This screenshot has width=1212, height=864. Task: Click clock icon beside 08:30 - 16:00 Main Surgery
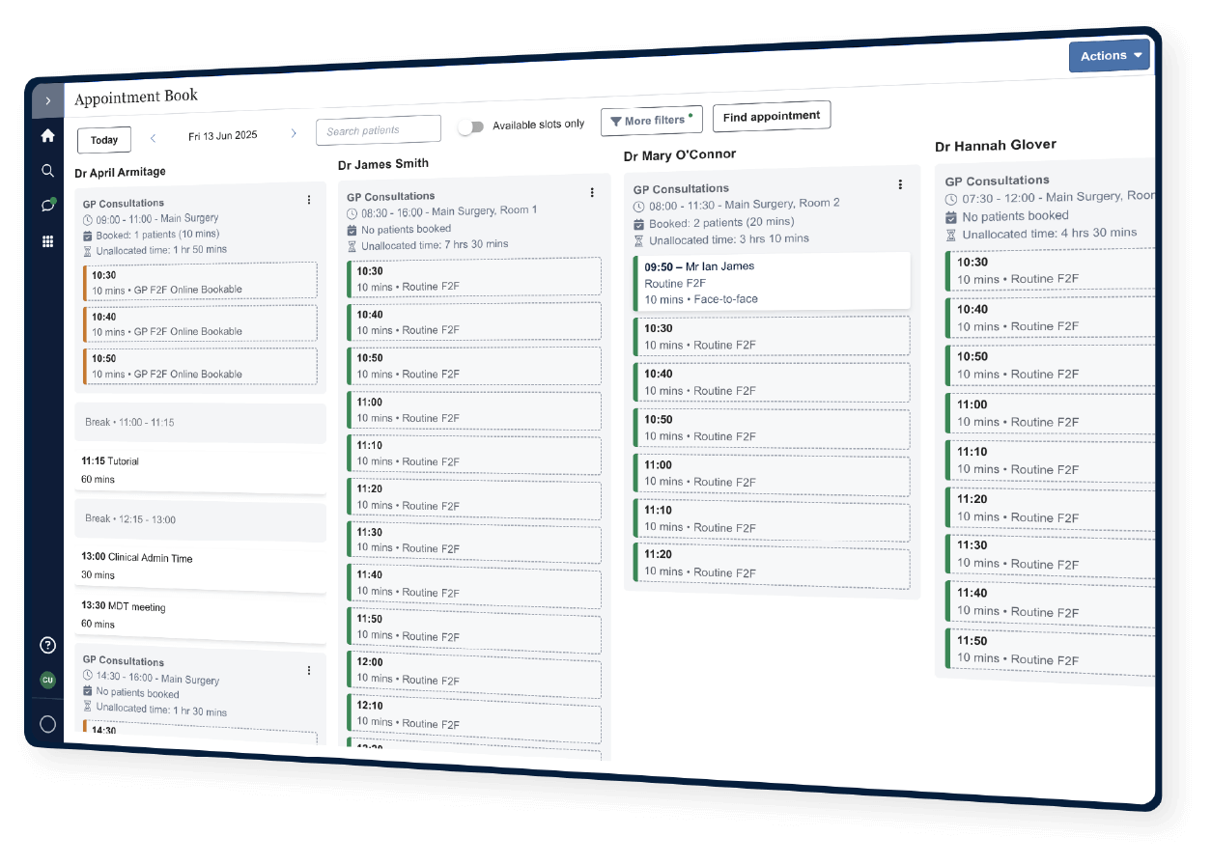coord(352,213)
